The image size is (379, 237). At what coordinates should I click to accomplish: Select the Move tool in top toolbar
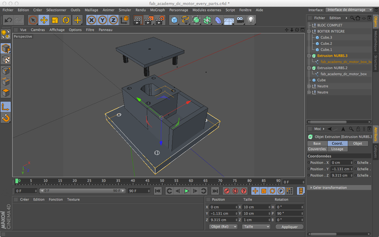[44, 20]
